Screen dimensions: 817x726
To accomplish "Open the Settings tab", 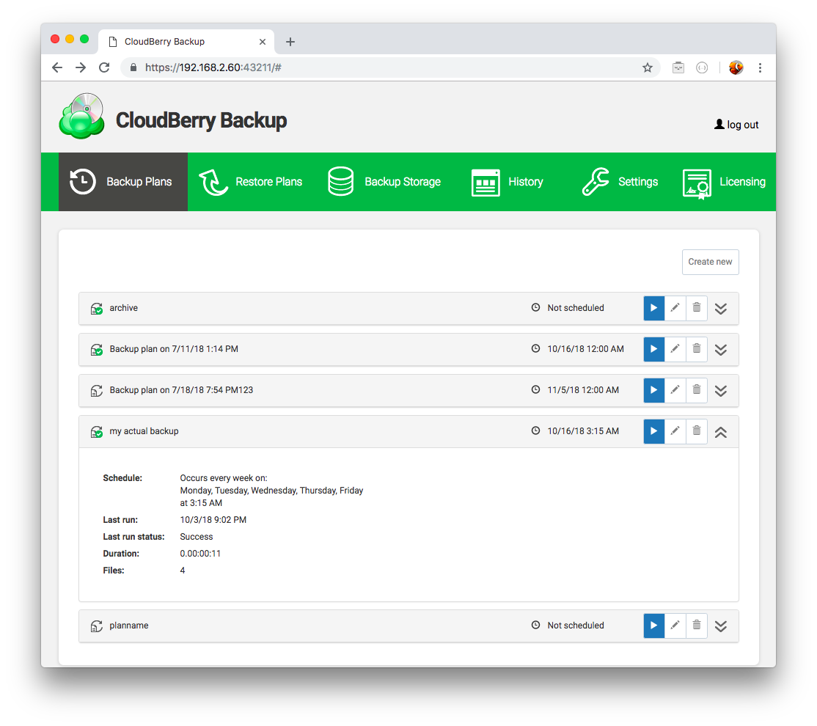I will point(620,182).
